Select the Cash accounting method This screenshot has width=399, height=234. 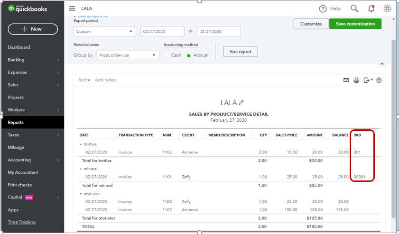coord(167,55)
